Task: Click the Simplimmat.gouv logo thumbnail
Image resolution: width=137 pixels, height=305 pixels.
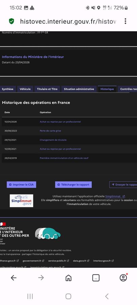Action: (x=21, y=201)
